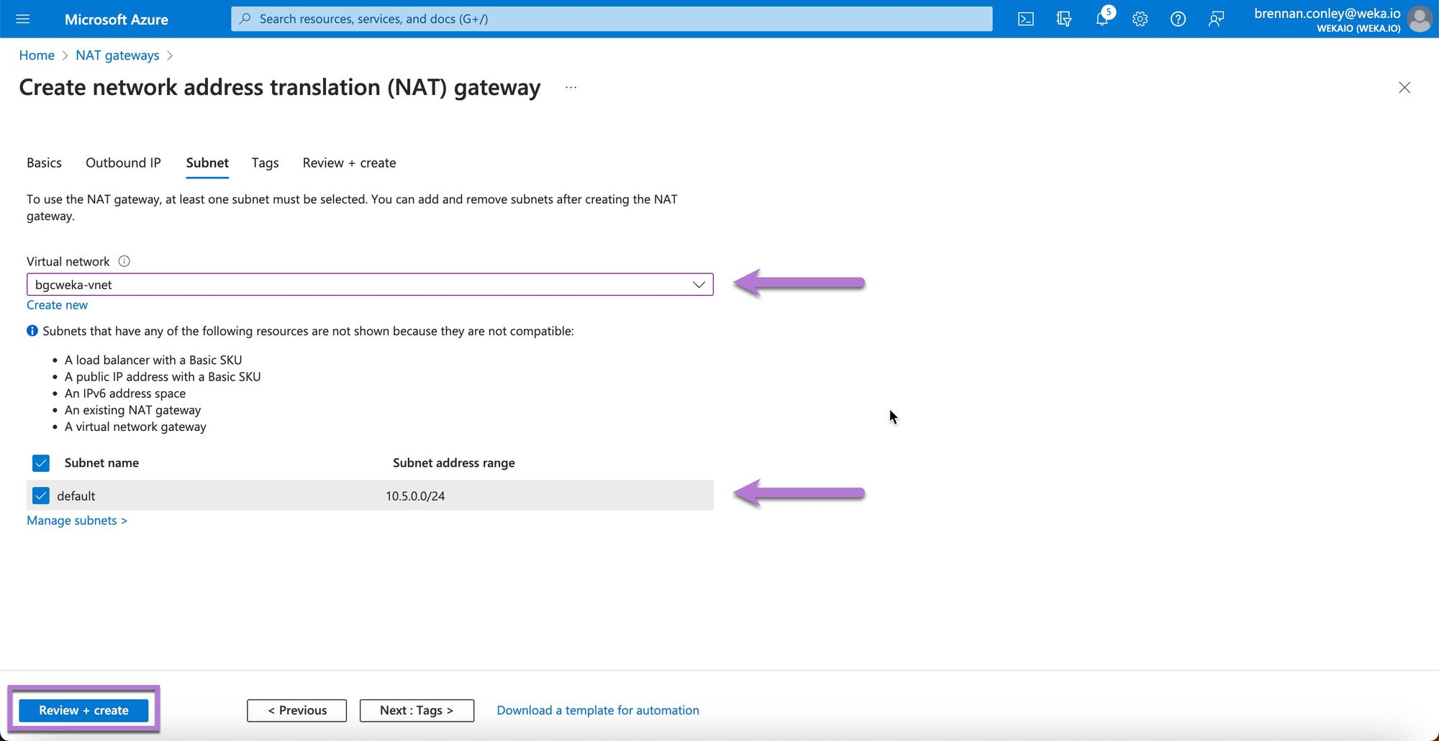Focus the Azure search resources field
This screenshot has height=741, width=1439.
pyautogui.click(x=612, y=19)
